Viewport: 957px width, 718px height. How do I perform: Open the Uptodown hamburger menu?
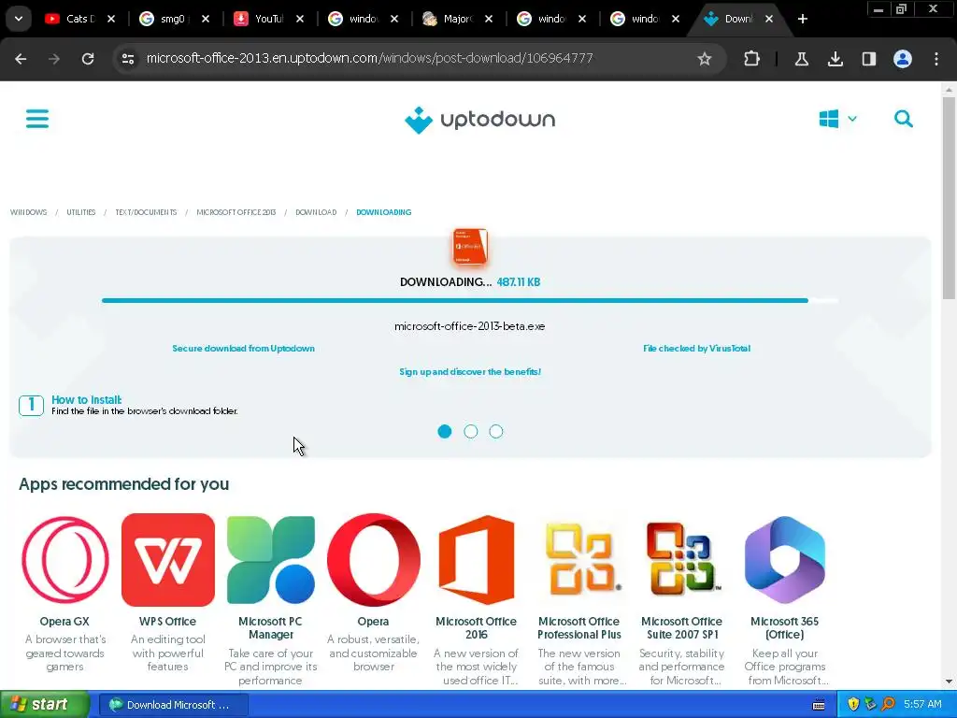pos(37,119)
